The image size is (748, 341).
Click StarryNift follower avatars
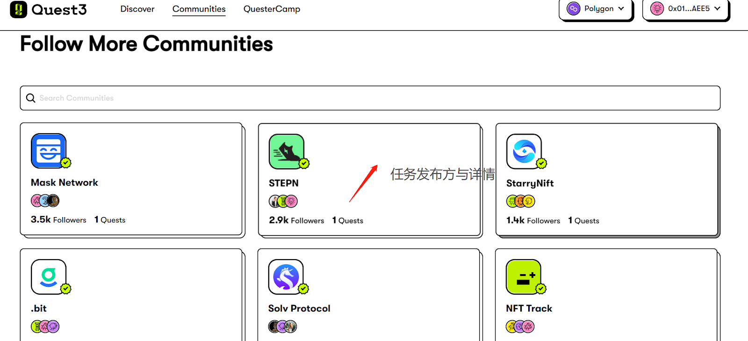(x=521, y=201)
